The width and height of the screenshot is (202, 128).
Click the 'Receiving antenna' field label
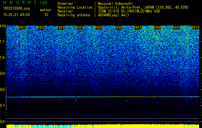[x=74, y=15]
